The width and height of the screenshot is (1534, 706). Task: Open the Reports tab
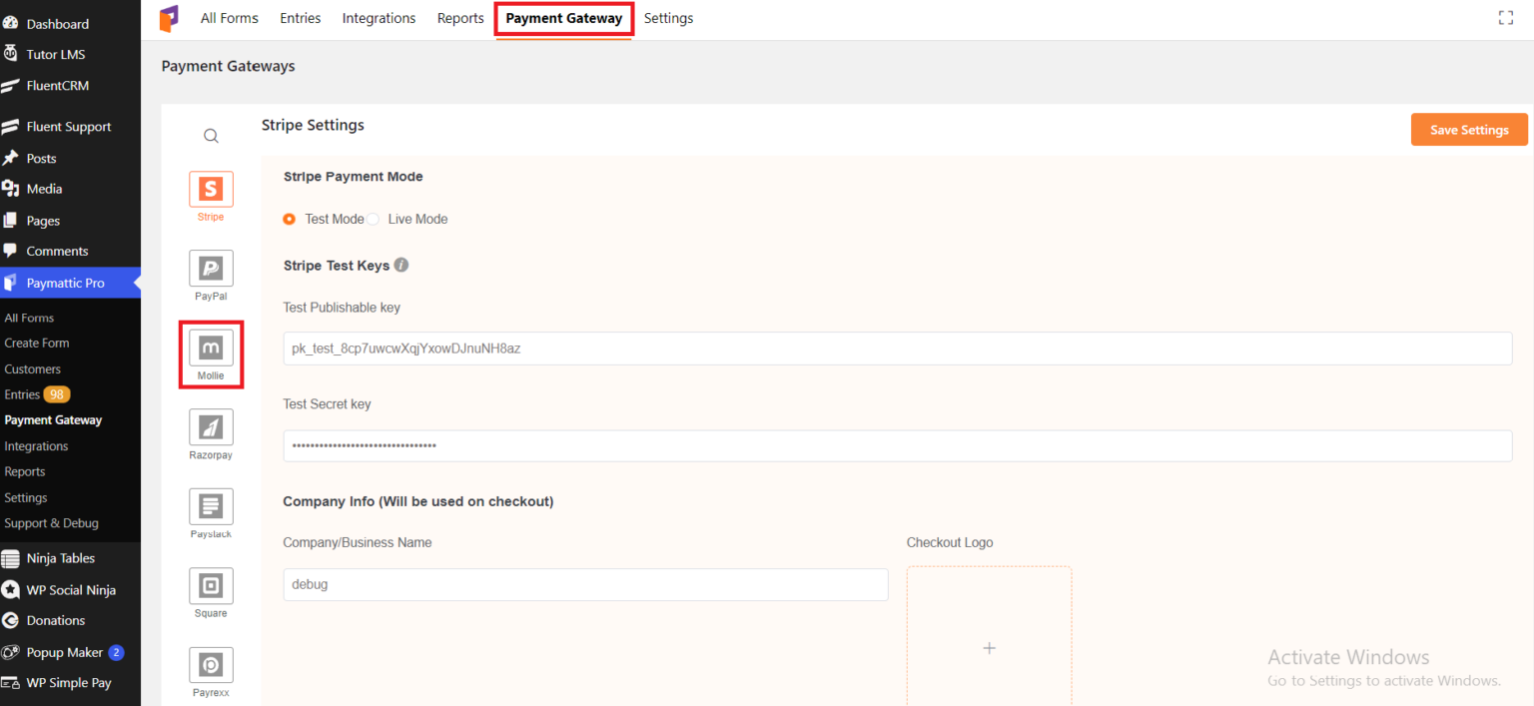pos(459,17)
